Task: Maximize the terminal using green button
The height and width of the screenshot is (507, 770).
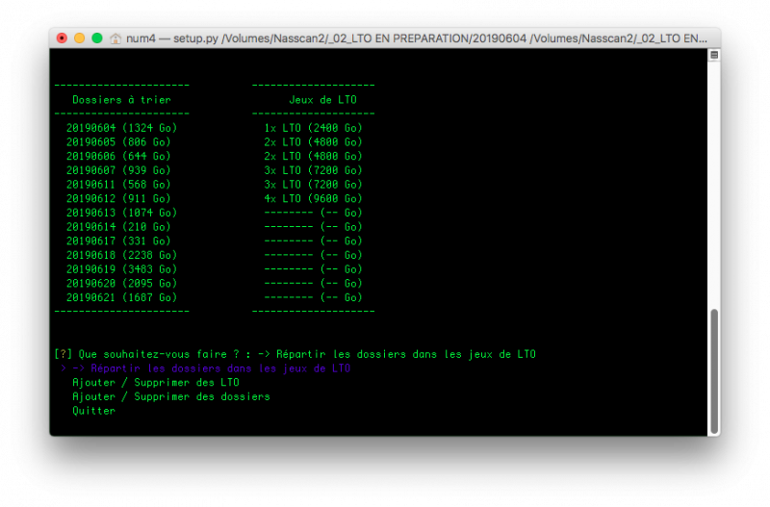Action: pyautogui.click(x=96, y=38)
